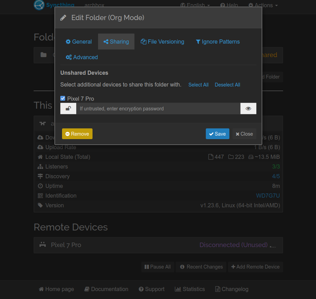The height and width of the screenshot is (299, 316).
Task: Switch to the General tab
Action: [79, 42]
